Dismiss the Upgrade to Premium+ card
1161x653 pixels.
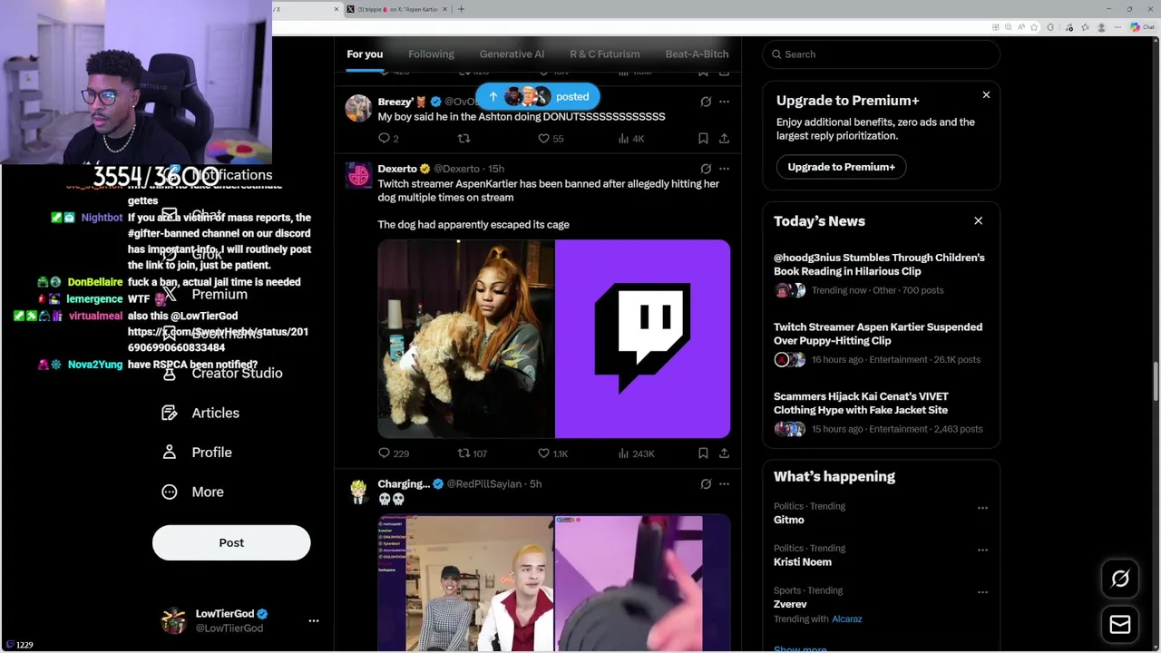986,94
